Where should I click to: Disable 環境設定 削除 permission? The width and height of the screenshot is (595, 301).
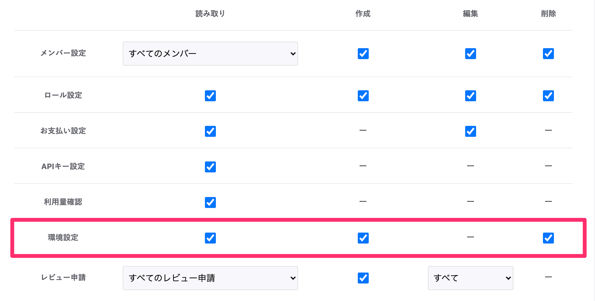548,238
